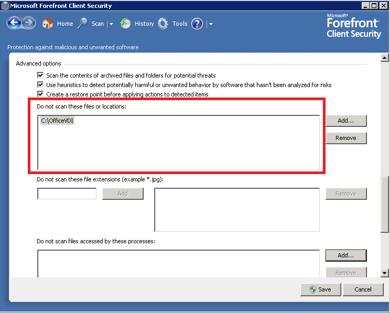Open the Help question mark icon
Image resolution: width=390 pixels, height=313 pixels.
[197, 24]
